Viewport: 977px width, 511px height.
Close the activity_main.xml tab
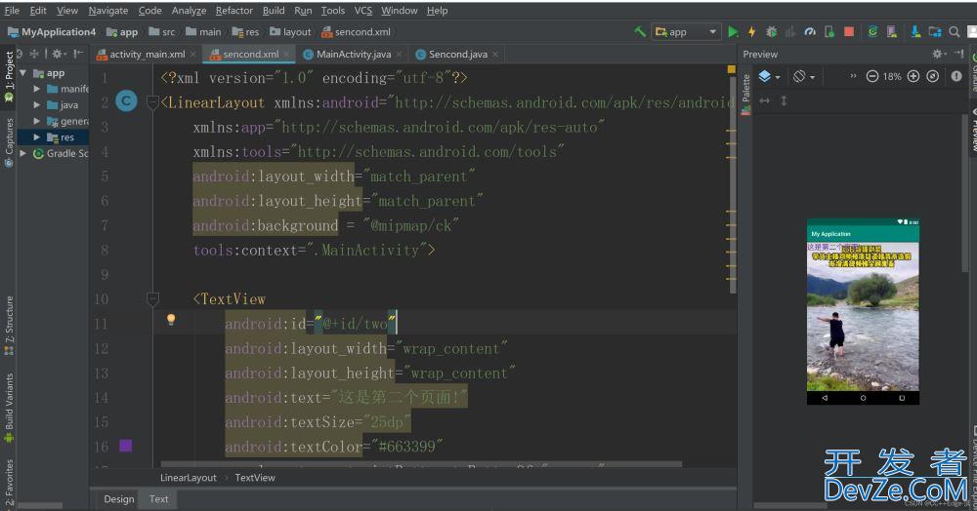pyautogui.click(x=193, y=55)
